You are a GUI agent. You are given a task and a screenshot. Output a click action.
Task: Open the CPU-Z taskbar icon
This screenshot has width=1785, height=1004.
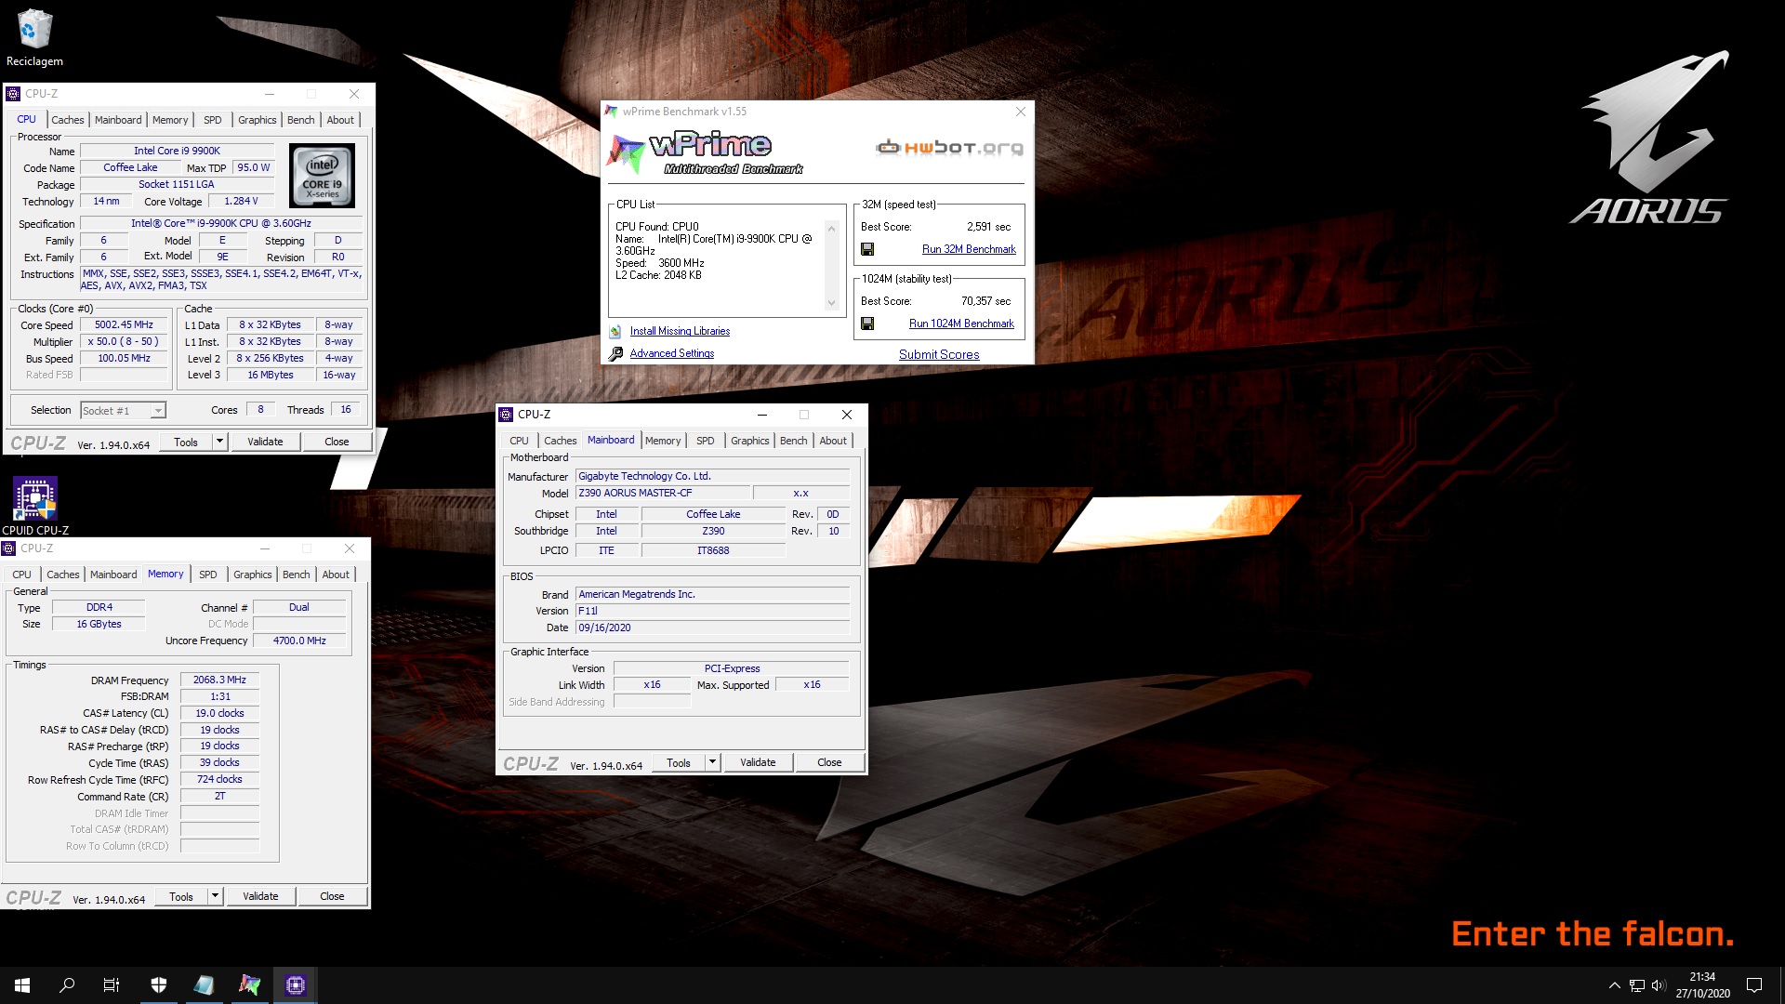[296, 985]
